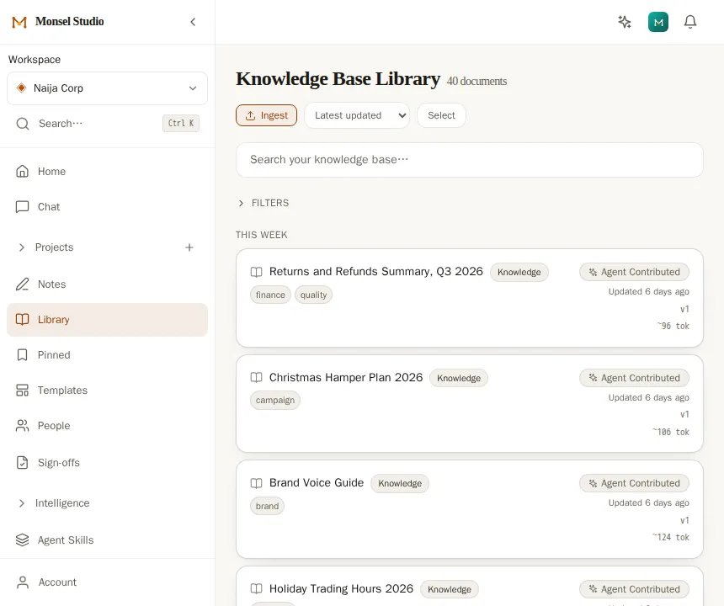Click Agent Contributed badge on Holiday Trading Hours card

point(635,589)
